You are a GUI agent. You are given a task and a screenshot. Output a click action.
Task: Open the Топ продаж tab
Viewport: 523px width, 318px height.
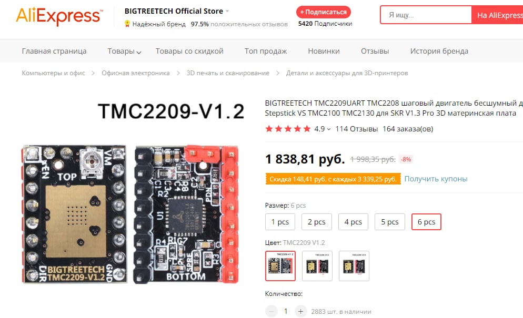(266, 51)
